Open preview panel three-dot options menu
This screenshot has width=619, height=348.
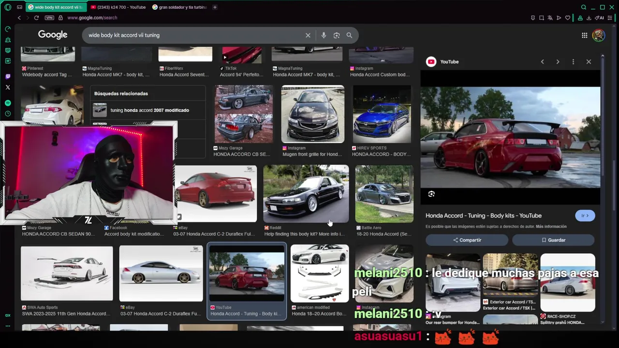coord(573,62)
